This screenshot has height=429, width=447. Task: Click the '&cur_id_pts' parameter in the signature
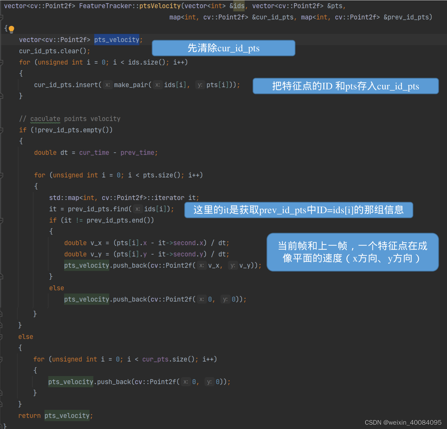273,17
